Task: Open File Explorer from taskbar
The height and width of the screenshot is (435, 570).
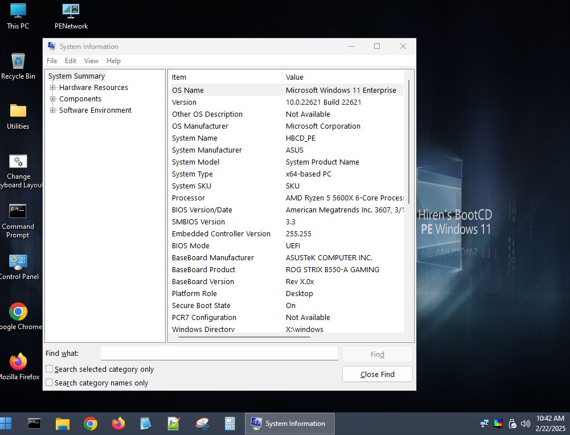Action: pos(63,424)
